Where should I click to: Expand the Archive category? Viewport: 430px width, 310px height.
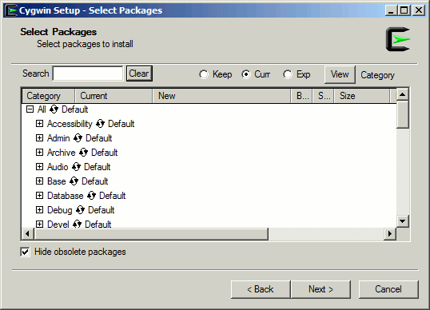click(x=39, y=153)
